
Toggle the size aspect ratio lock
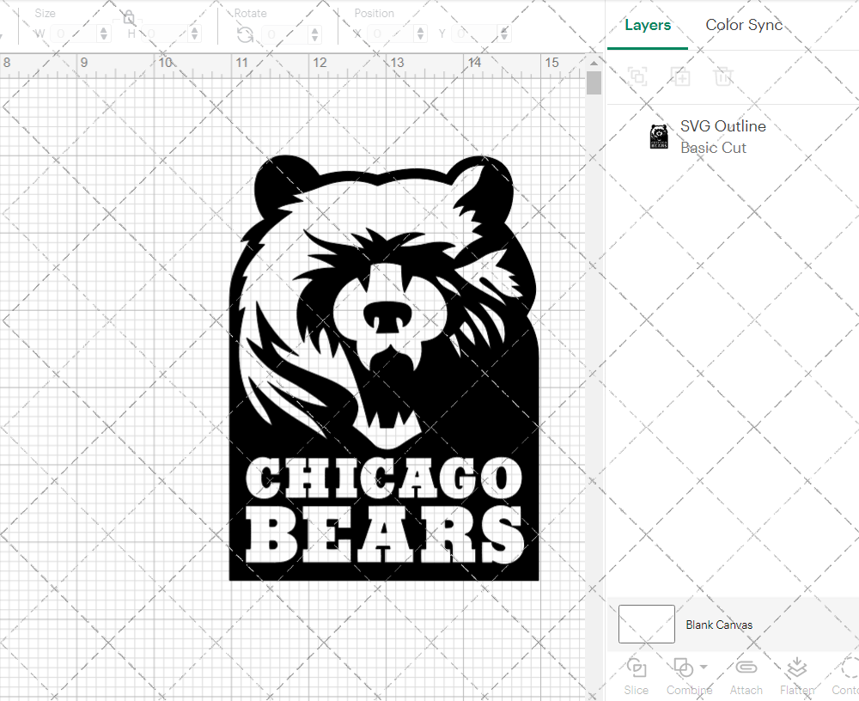[x=129, y=17]
